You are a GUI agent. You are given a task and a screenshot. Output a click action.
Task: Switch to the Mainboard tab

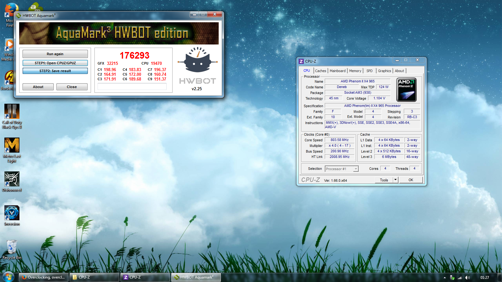point(338,71)
